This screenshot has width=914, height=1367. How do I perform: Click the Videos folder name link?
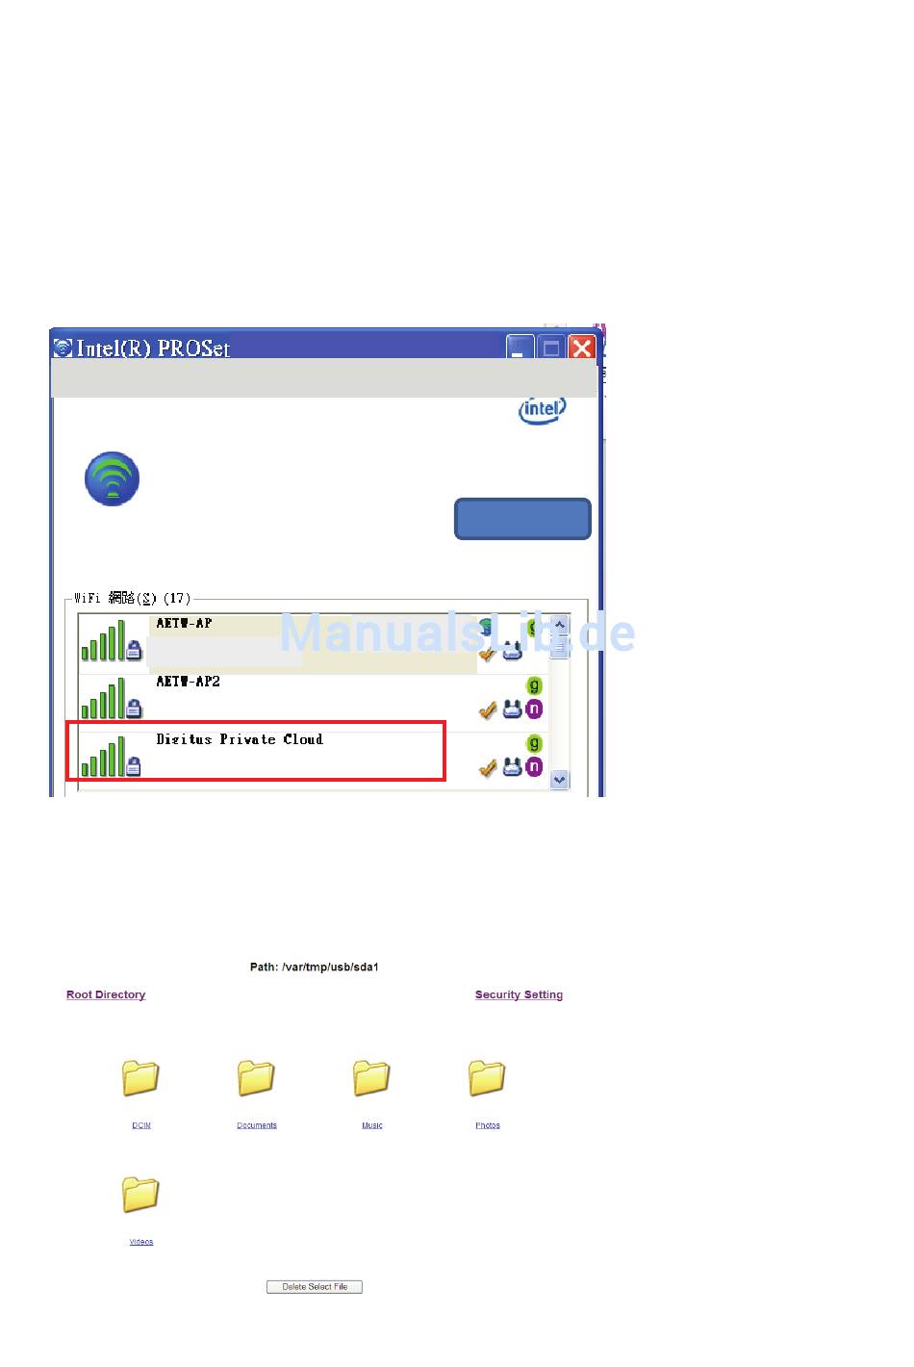point(141,1242)
